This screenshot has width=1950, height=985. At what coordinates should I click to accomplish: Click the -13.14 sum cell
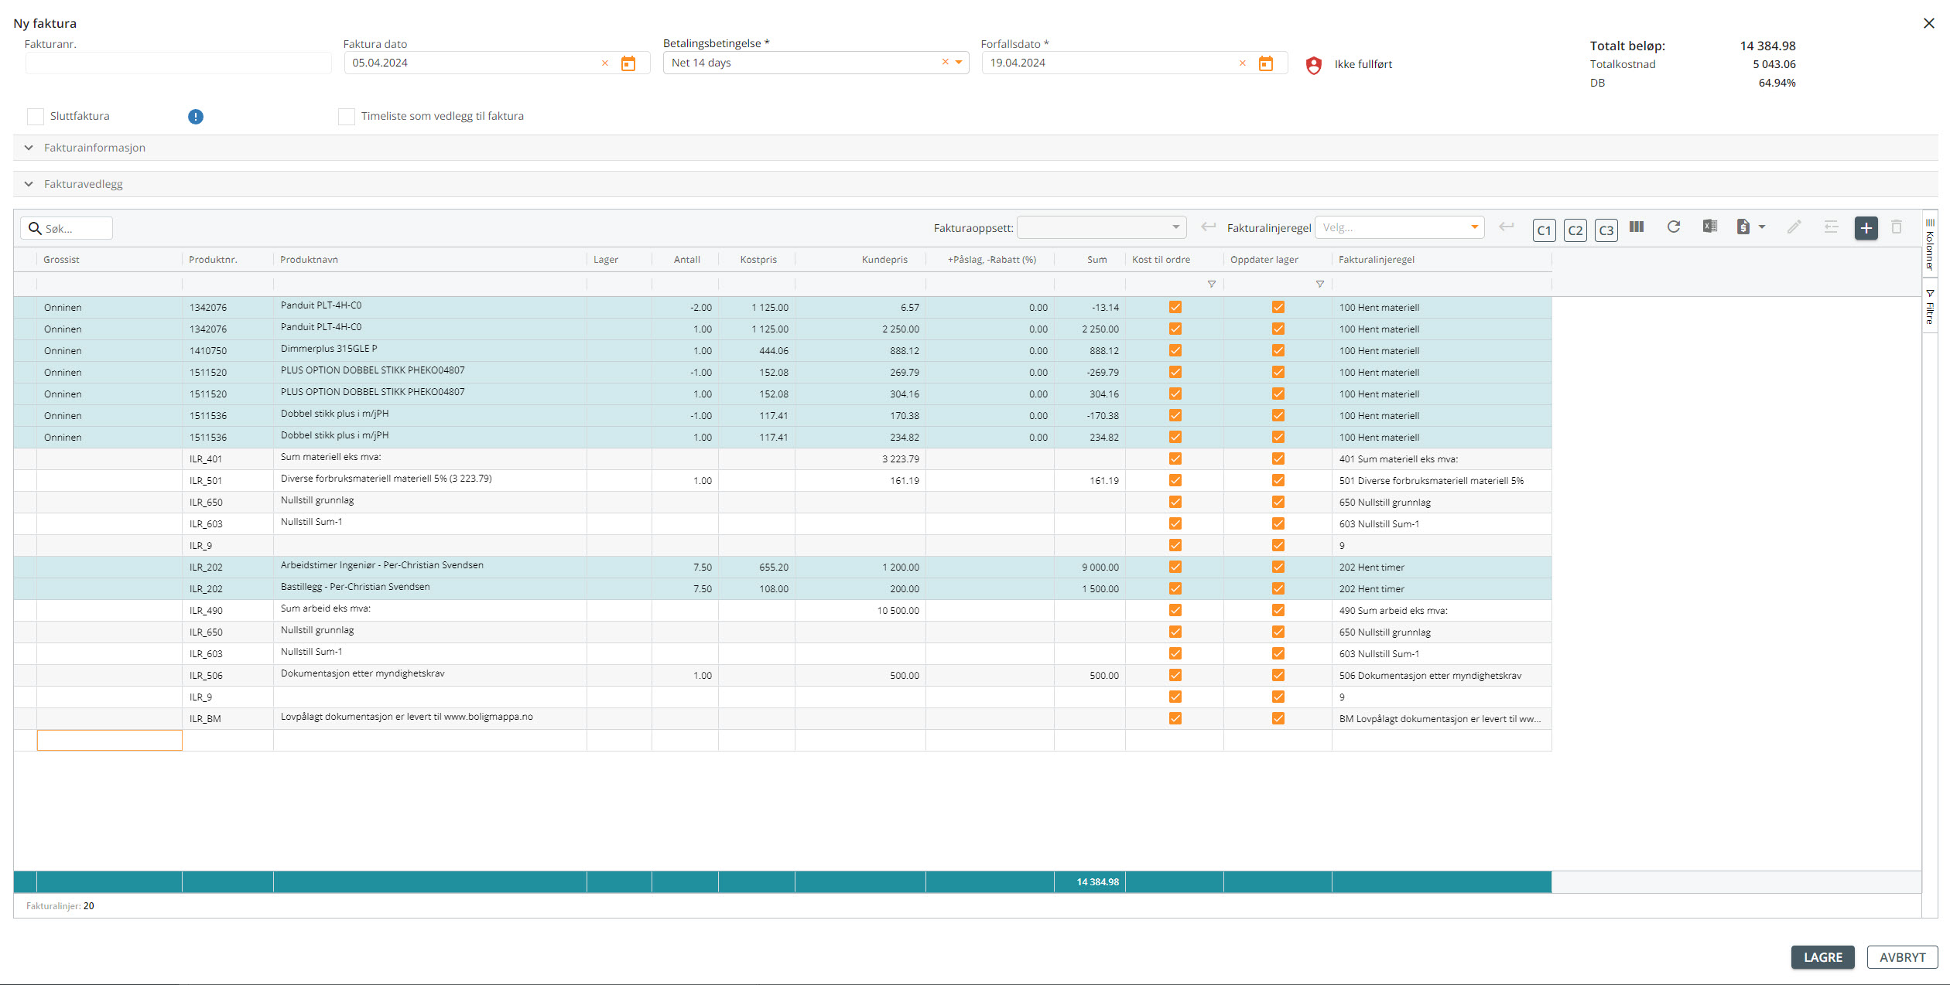pos(1090,308)
